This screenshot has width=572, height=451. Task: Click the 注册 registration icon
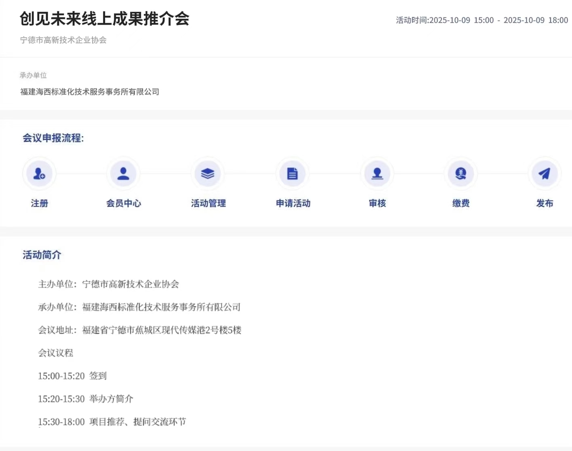(x=39, y=174)
